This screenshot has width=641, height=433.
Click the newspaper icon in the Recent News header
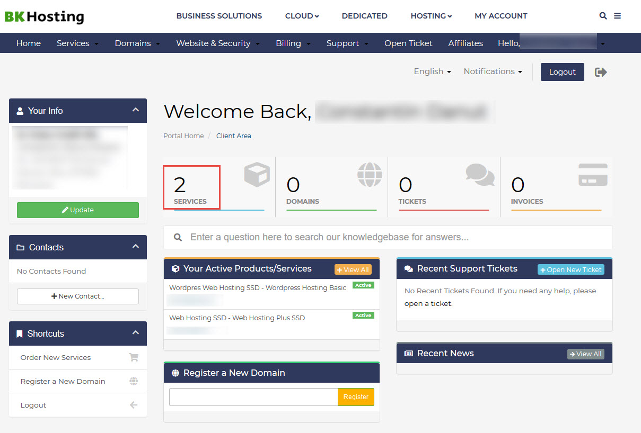(409, 354)
